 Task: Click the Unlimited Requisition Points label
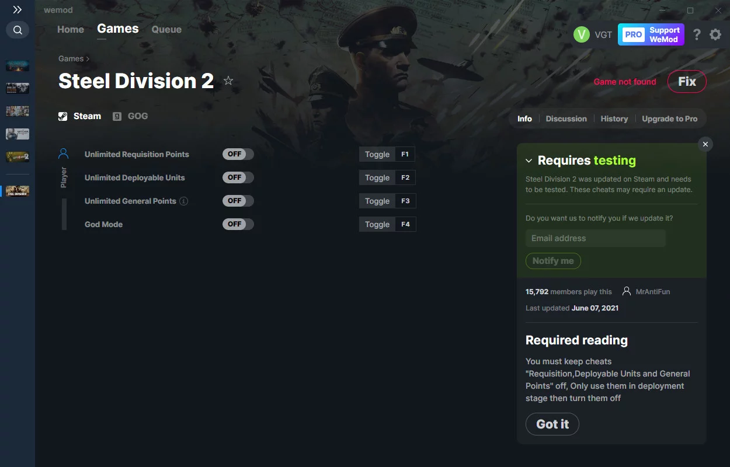137,154
